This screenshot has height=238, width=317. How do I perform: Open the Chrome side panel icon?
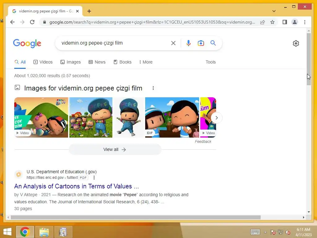[x=285, y=22]
